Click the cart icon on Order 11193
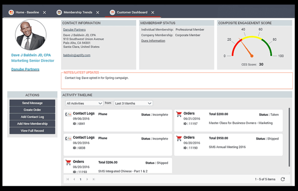Screen dimensions: 298x191 tap(69, 162)
